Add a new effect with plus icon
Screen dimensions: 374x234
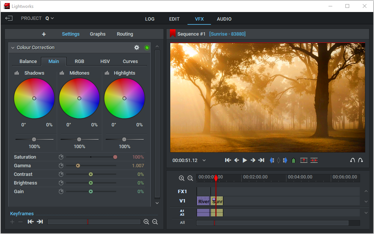(x=44, y=34)
